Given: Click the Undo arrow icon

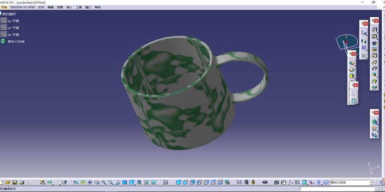Looking at the screenshot, I should [x=50, y=182].
